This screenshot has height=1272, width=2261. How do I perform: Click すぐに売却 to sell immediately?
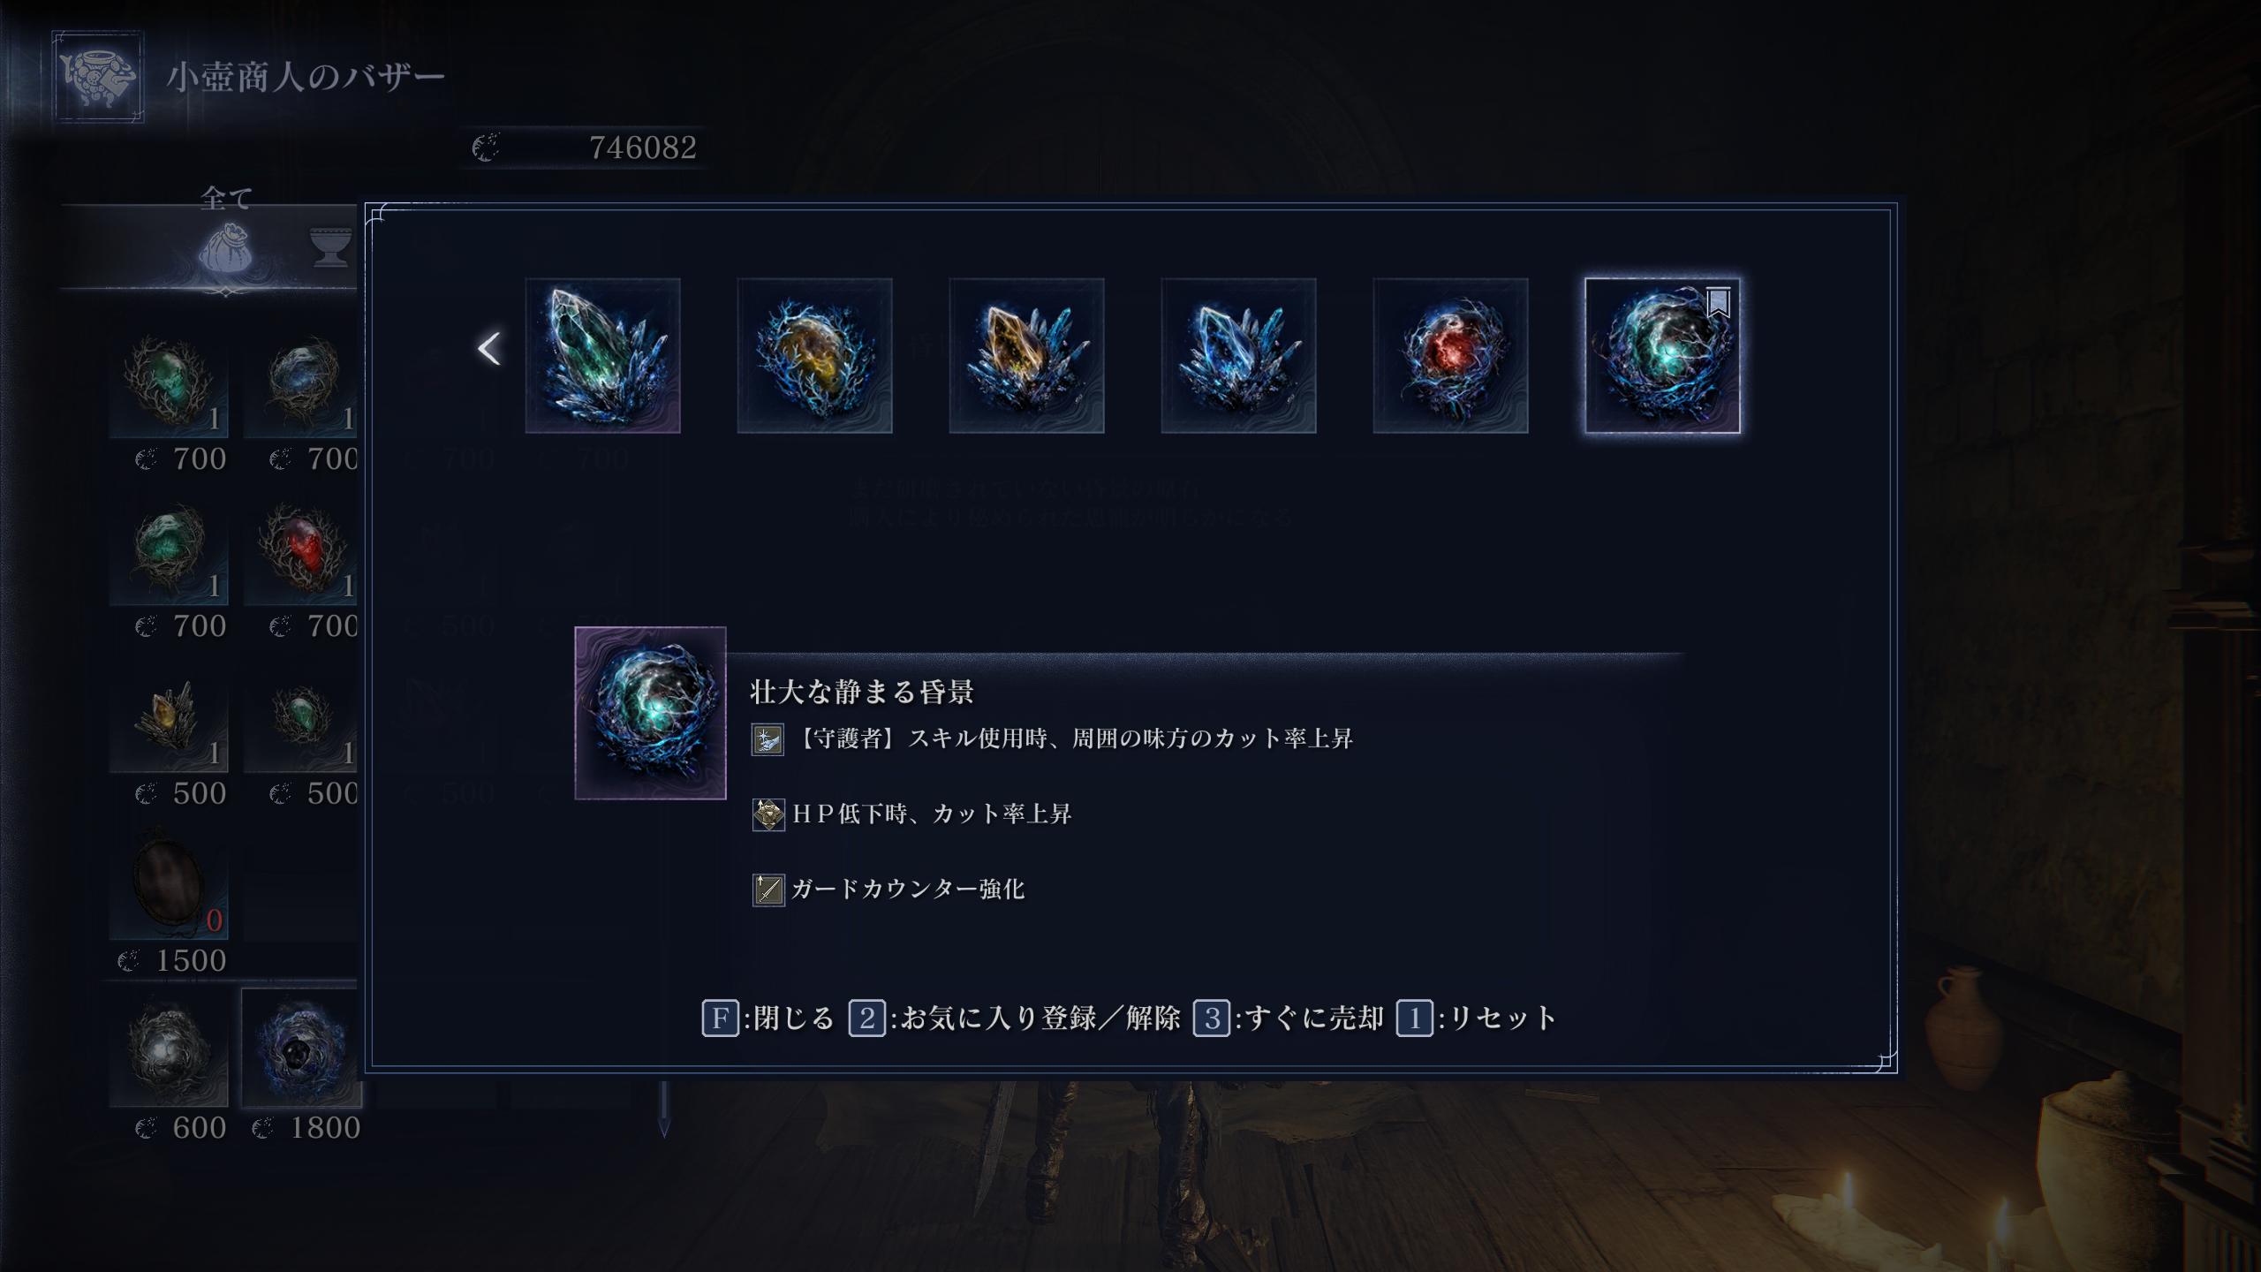click(1289, 1018)
